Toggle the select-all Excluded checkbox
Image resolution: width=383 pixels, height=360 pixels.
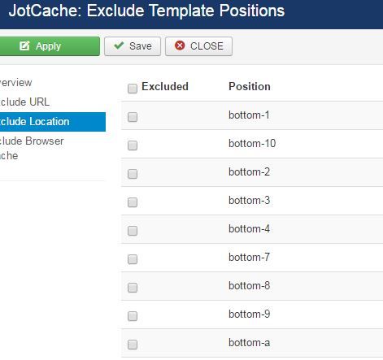coord(133,89)
